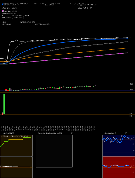Image resolution: width=135 pixels, height=178 pixels.
Task: Click the '(MGR) 0, 87.5, 87.5' values
Action: tap(28, 22)
